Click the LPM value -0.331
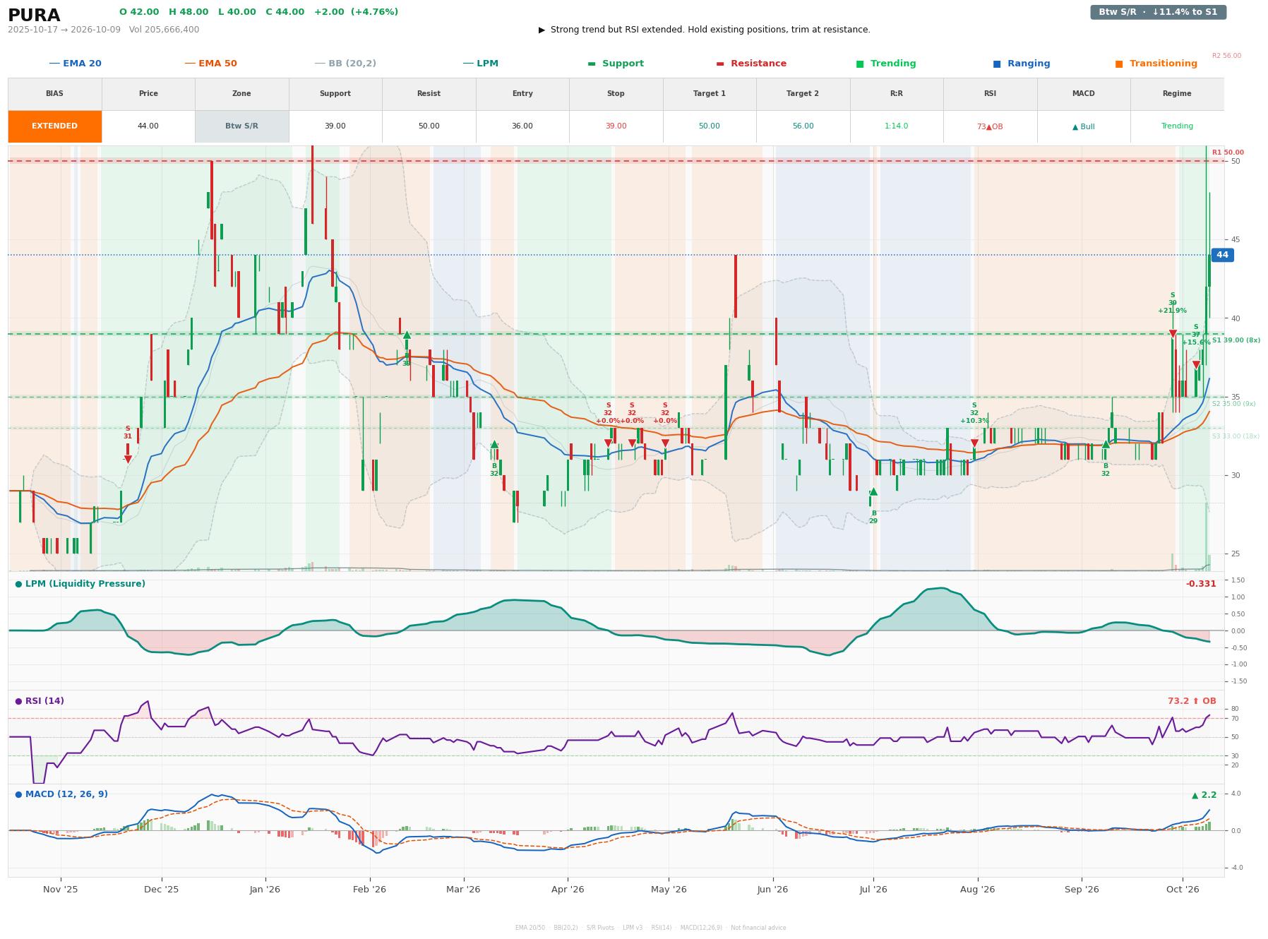The image size is (1268, 939). [x=1201, y=584]
